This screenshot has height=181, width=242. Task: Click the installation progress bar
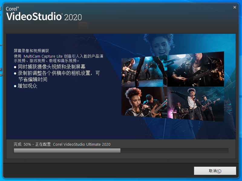pyautogui.click(x=121, y=151)
